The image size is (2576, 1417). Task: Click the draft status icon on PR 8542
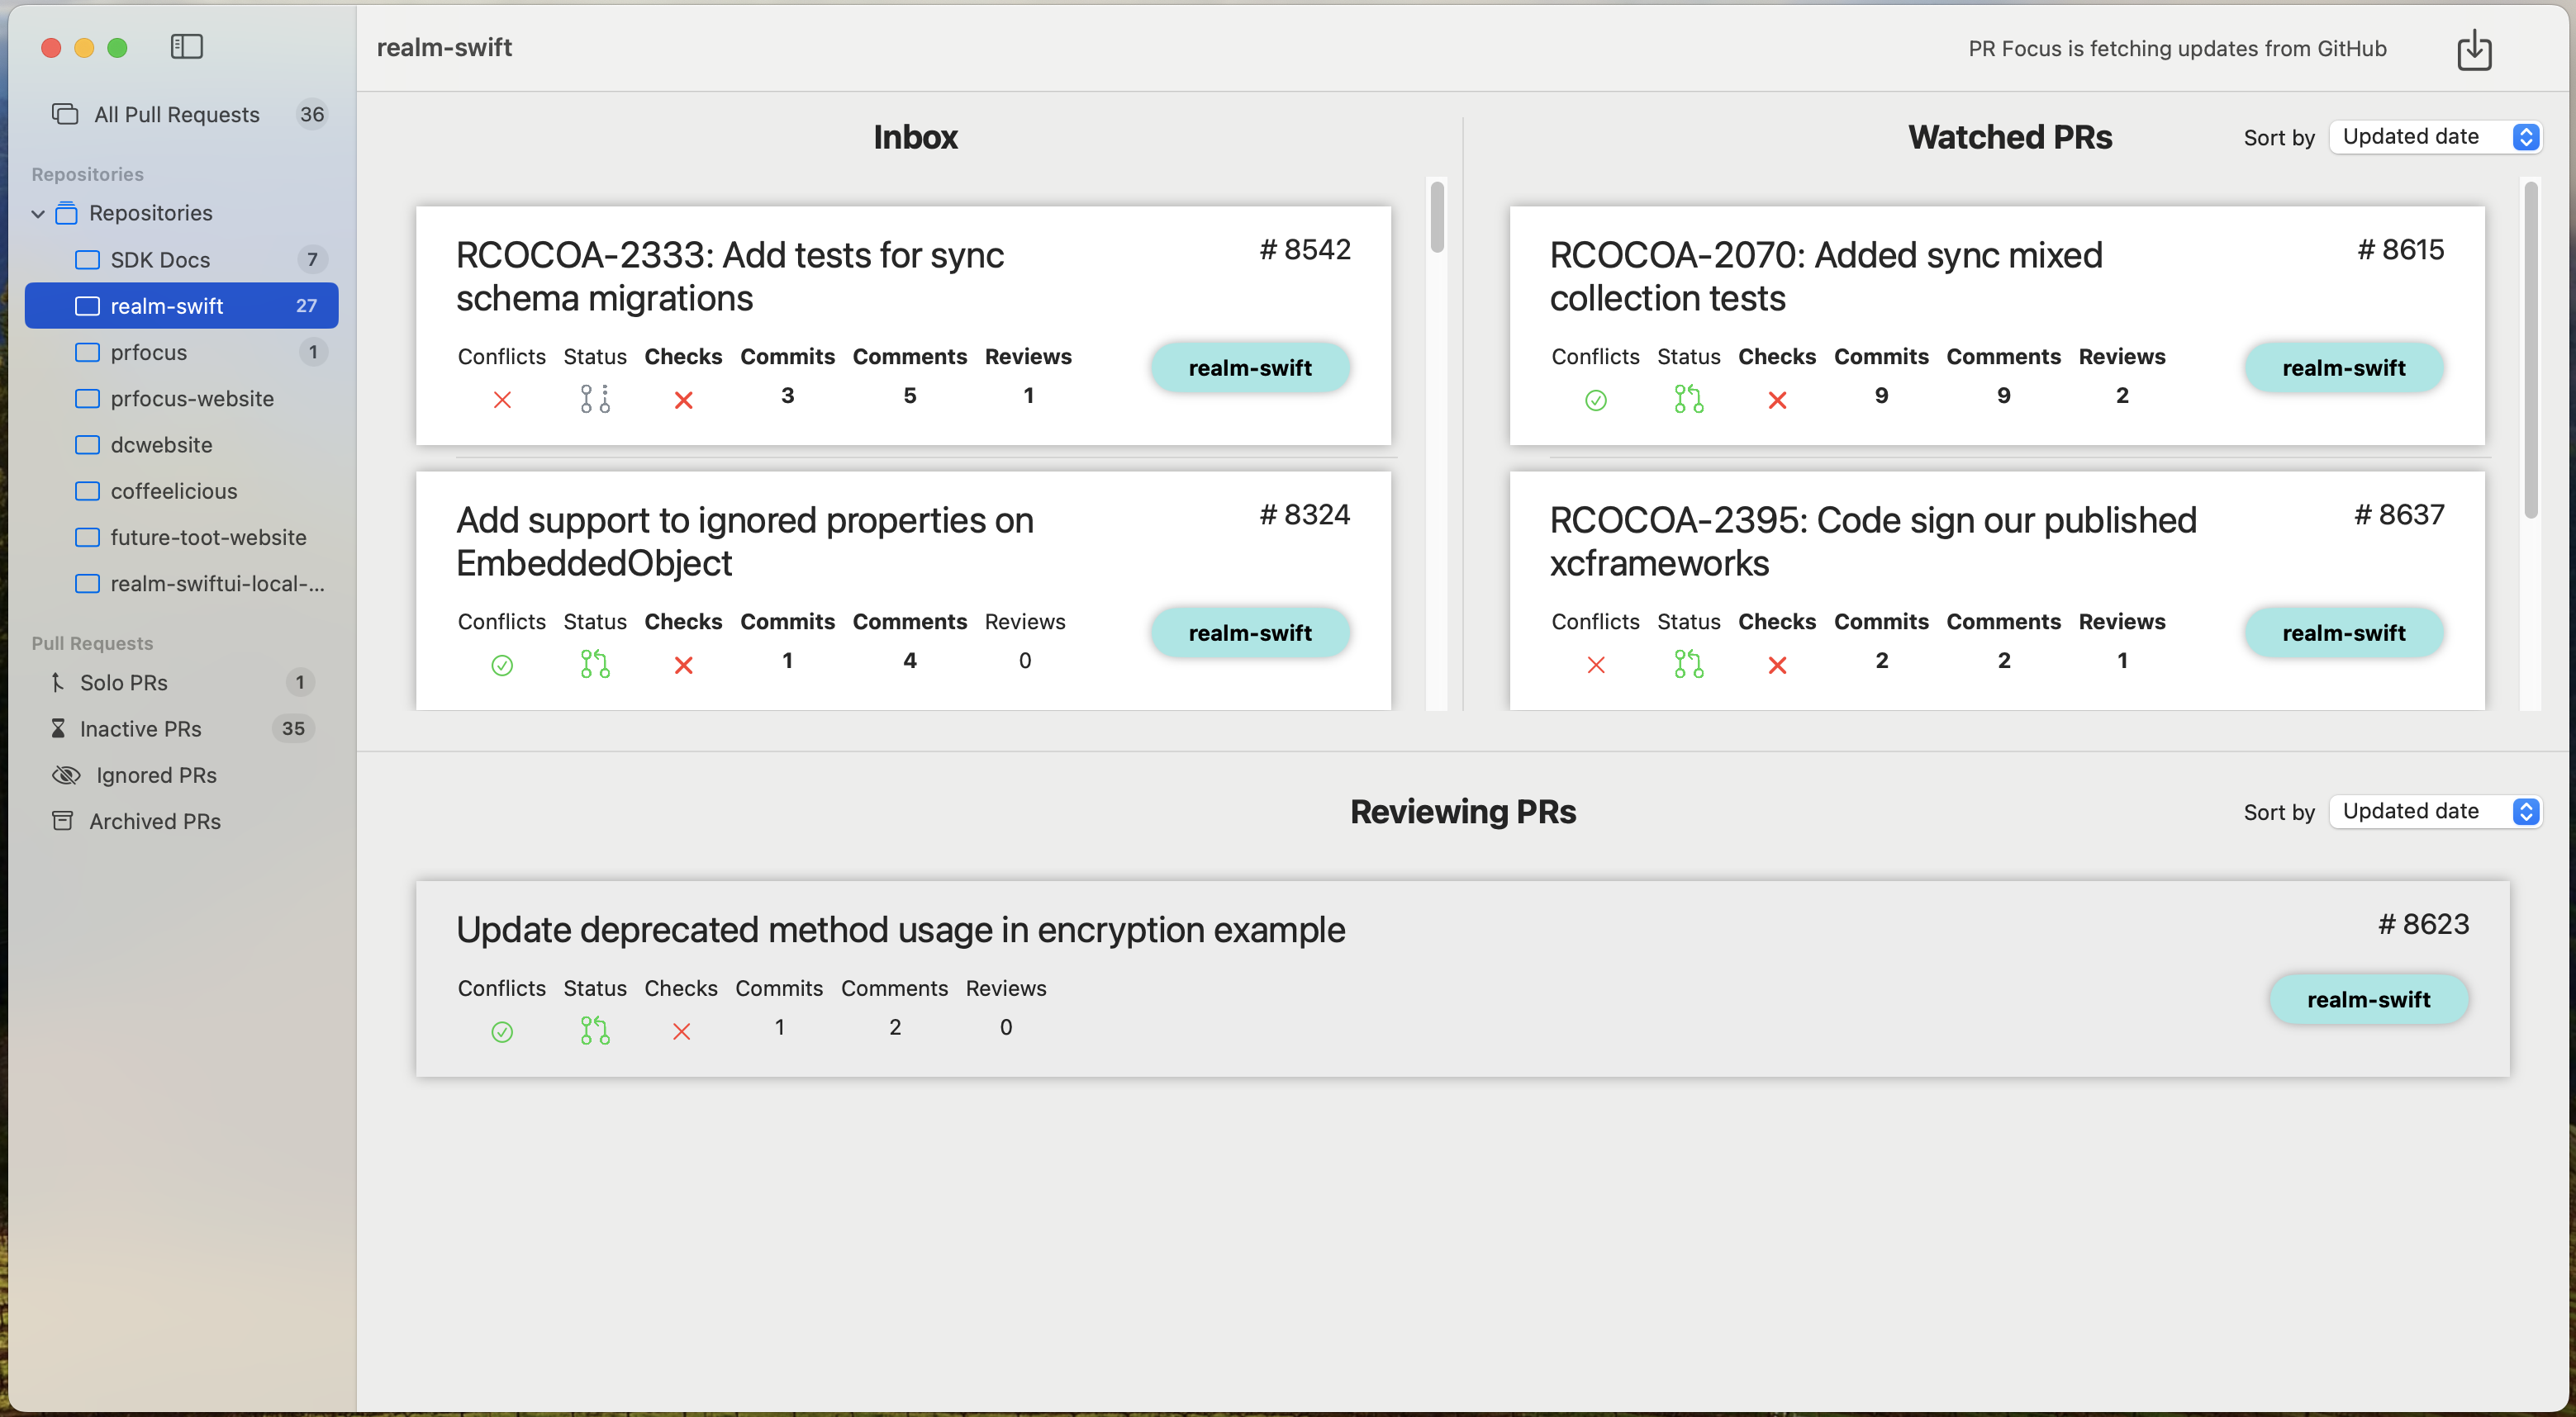595,399
